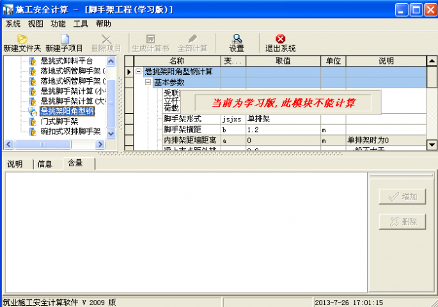Collapse the 基本参数 group
Viewport: 438px width, 307px height.
[148, 83]
